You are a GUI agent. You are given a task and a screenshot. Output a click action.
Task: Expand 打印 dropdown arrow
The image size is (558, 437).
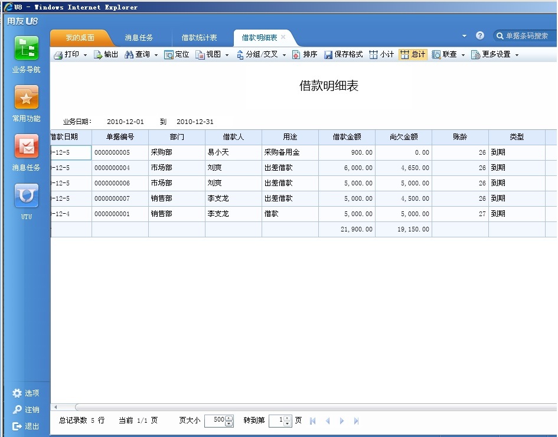[85, 55]
